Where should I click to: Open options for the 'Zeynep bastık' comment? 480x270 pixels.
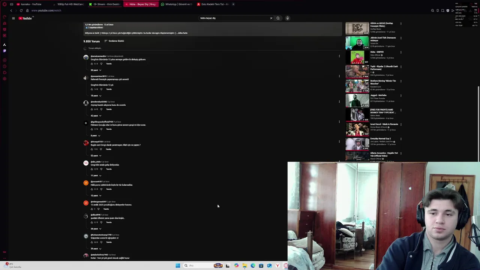(x=339, y=102)
